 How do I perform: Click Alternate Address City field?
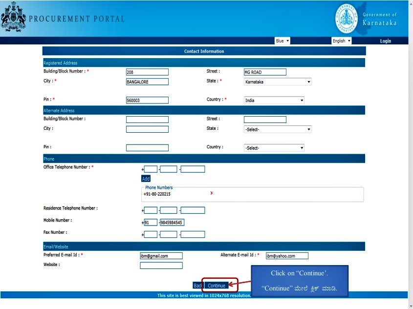click(147, 129)
